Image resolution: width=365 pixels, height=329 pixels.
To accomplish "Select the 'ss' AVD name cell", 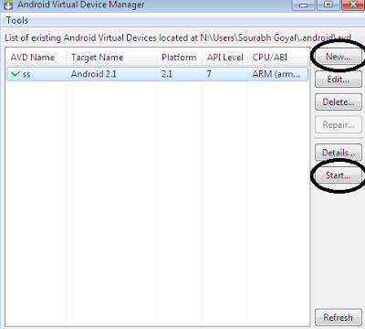I will click(36, 74).
